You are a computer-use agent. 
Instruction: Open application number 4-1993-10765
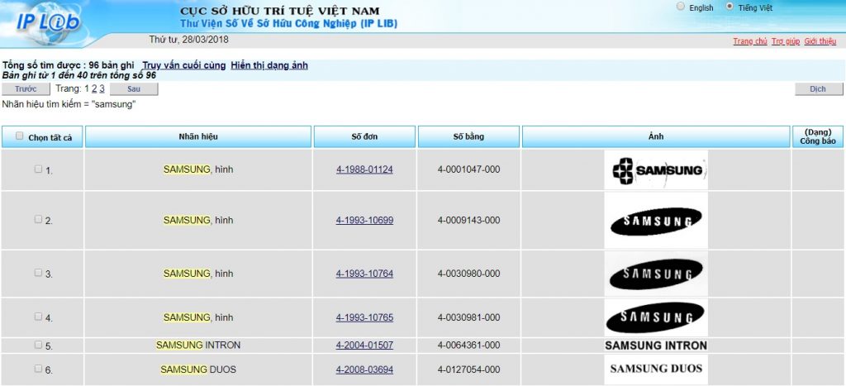pyautogui.click(x=364, y=317)
